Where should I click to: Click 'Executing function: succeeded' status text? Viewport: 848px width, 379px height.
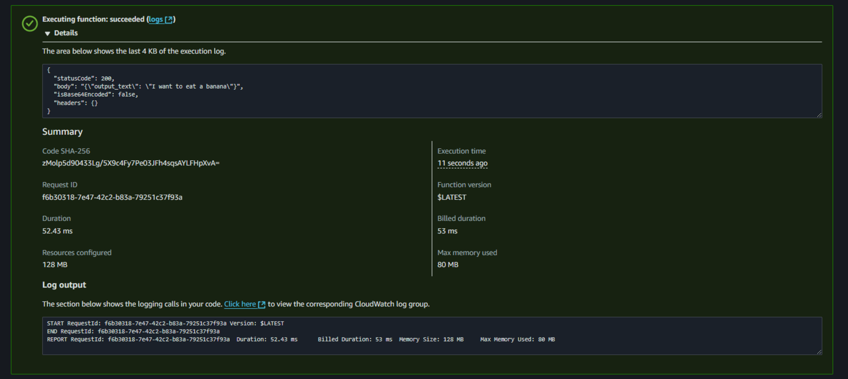point(93,20)
